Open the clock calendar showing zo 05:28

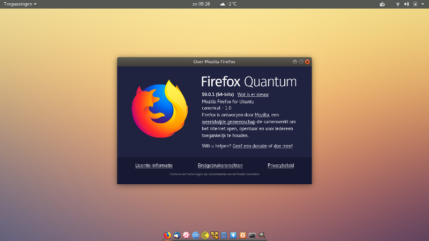tap(201, 4)
